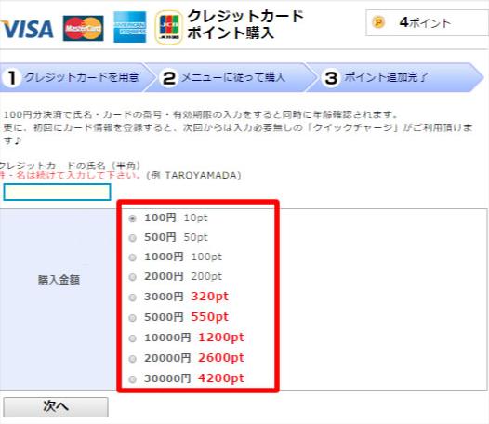Click the MasterCard logo
The image size is (489, 424).
(x=84, y=28)
